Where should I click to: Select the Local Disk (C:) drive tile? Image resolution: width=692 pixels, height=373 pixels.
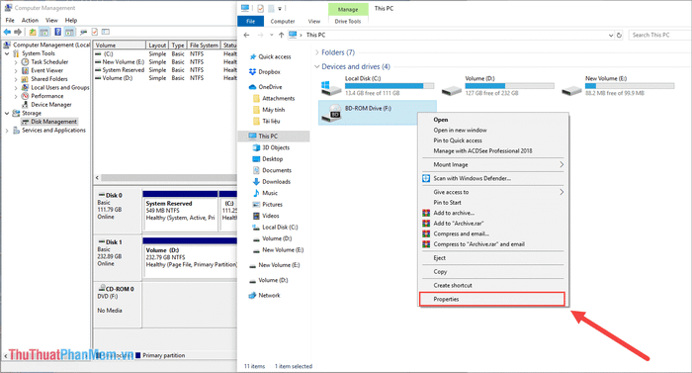click(x=377, y=86)
